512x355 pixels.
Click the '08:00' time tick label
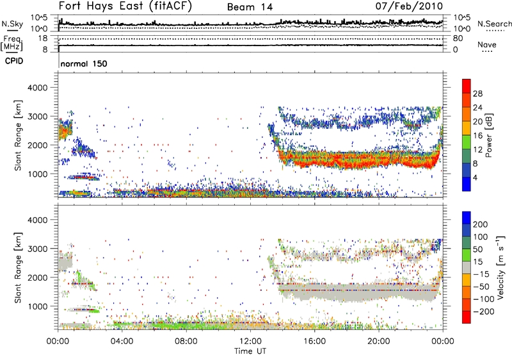click(x=186, y=342)
